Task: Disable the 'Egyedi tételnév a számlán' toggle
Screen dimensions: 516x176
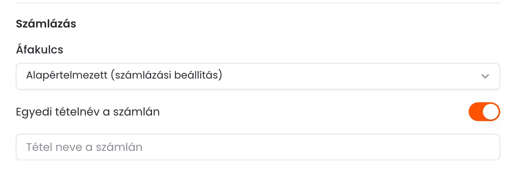Action: [x=484, y=112]
